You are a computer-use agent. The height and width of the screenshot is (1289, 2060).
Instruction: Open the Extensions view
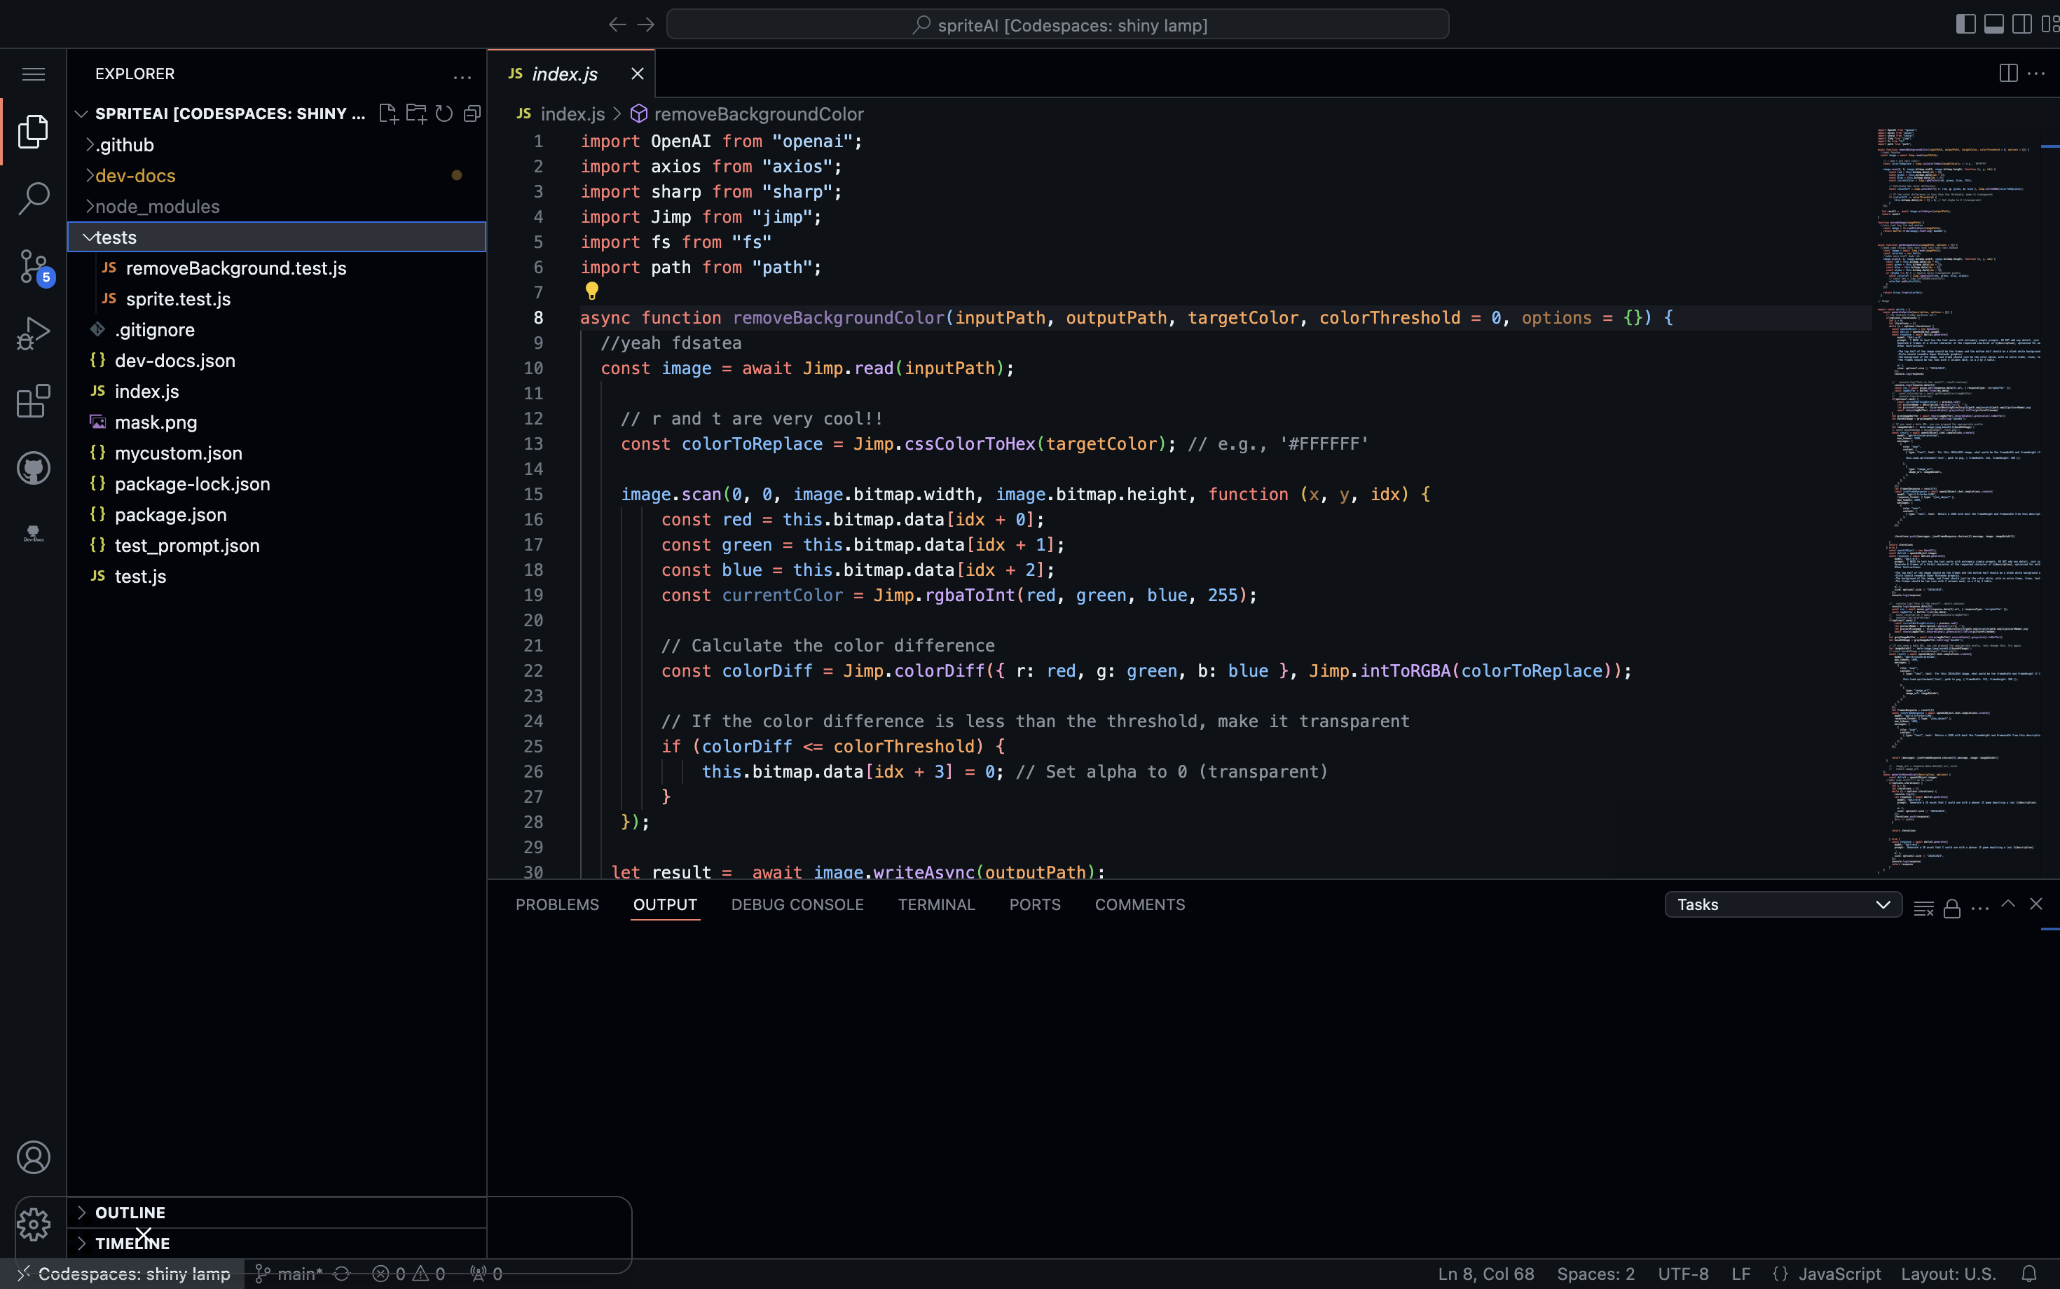pos(33,401)
